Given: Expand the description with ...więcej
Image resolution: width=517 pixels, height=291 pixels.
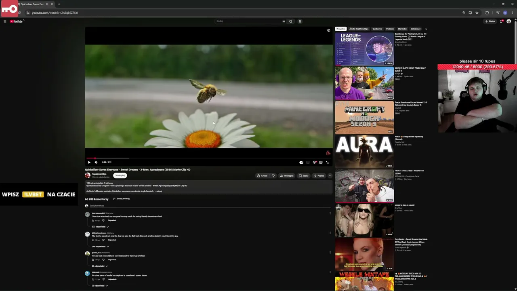Looking at the screenshot, I should click(x=159, y=191).
